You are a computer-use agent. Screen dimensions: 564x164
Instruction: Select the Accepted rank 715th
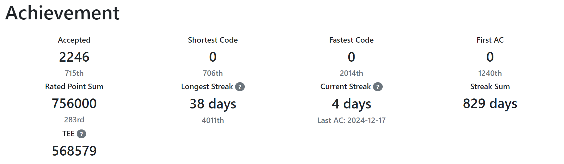tap(74, 73)
